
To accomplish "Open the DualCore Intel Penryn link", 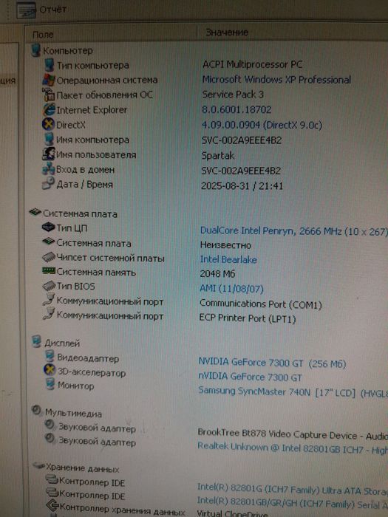I will tap(294, 231).
